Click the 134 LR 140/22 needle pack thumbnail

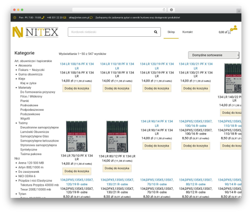pyautogui.click(x=233, y=78)
